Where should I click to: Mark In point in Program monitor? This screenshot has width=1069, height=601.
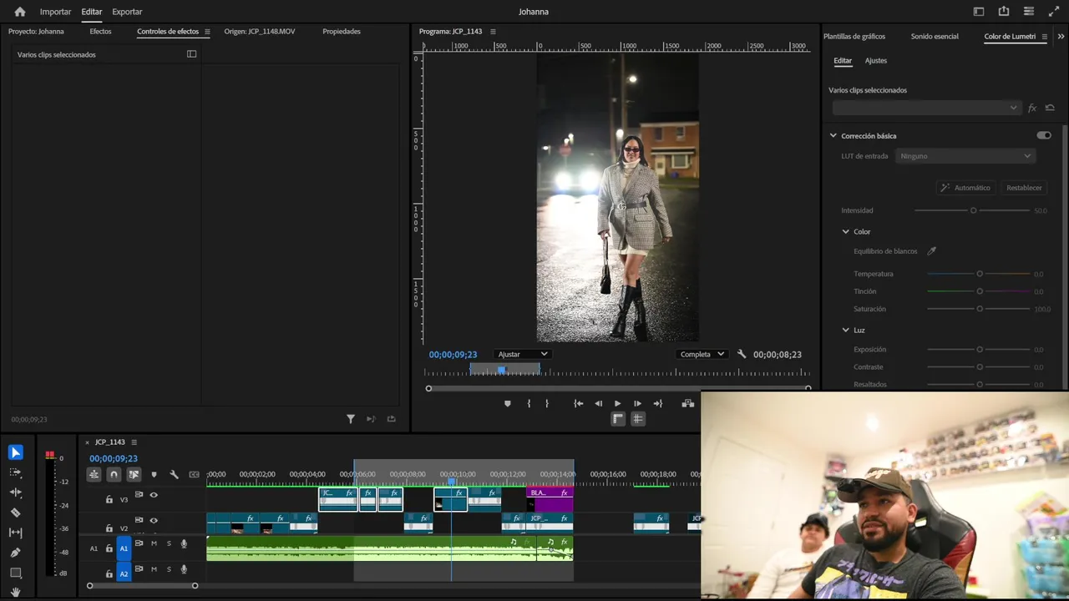click(x=529, y=403)
